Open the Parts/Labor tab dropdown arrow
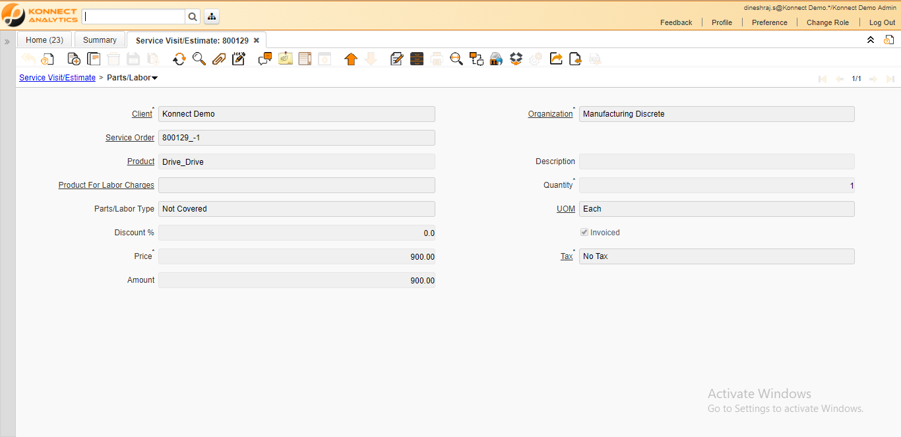Screen dimensions: 901x437 pos(154,78)
